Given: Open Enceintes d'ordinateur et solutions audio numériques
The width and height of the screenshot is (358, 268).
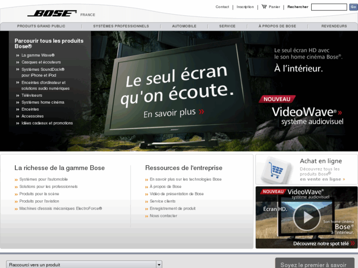Looking at the screenshot, I should point(45,85).
